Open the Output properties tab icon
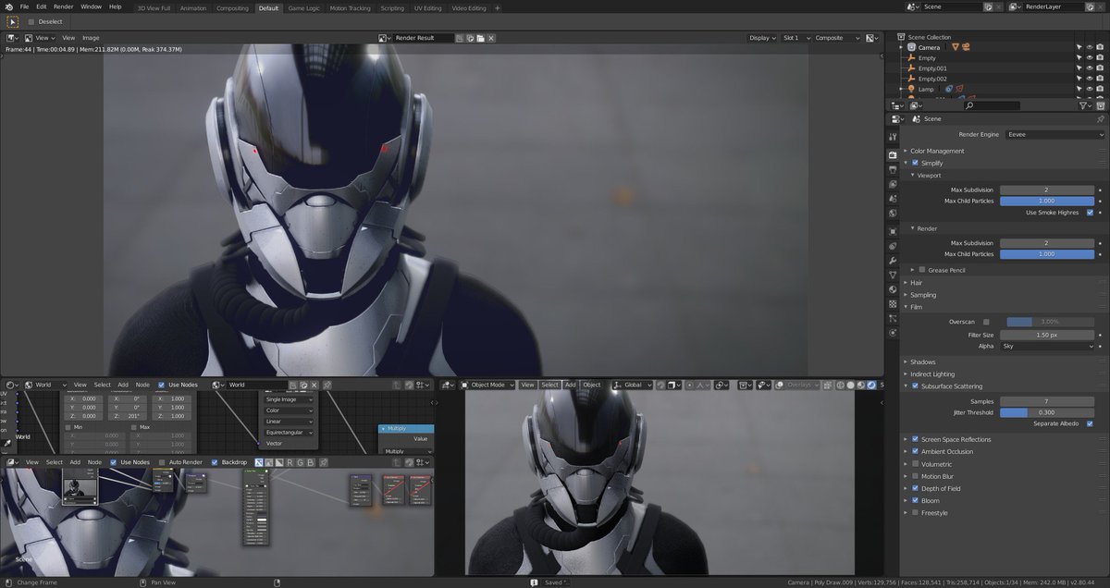 892,169
